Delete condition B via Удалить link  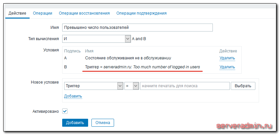[x=227, y=67]
